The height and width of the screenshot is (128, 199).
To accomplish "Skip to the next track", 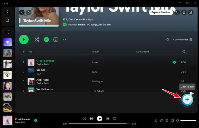I will pyautogui.click(x=108, y=119).
